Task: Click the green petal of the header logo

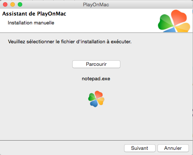Action: pos(166,23)
